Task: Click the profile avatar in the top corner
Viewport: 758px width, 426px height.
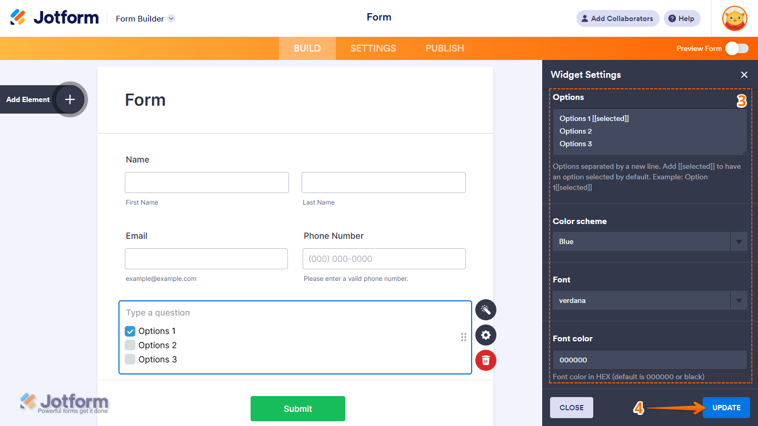Action: coord(734,18)
